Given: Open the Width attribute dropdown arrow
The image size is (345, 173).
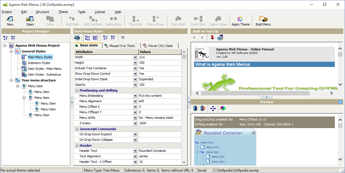Looking at the screenshot, I should pos(135,57).
